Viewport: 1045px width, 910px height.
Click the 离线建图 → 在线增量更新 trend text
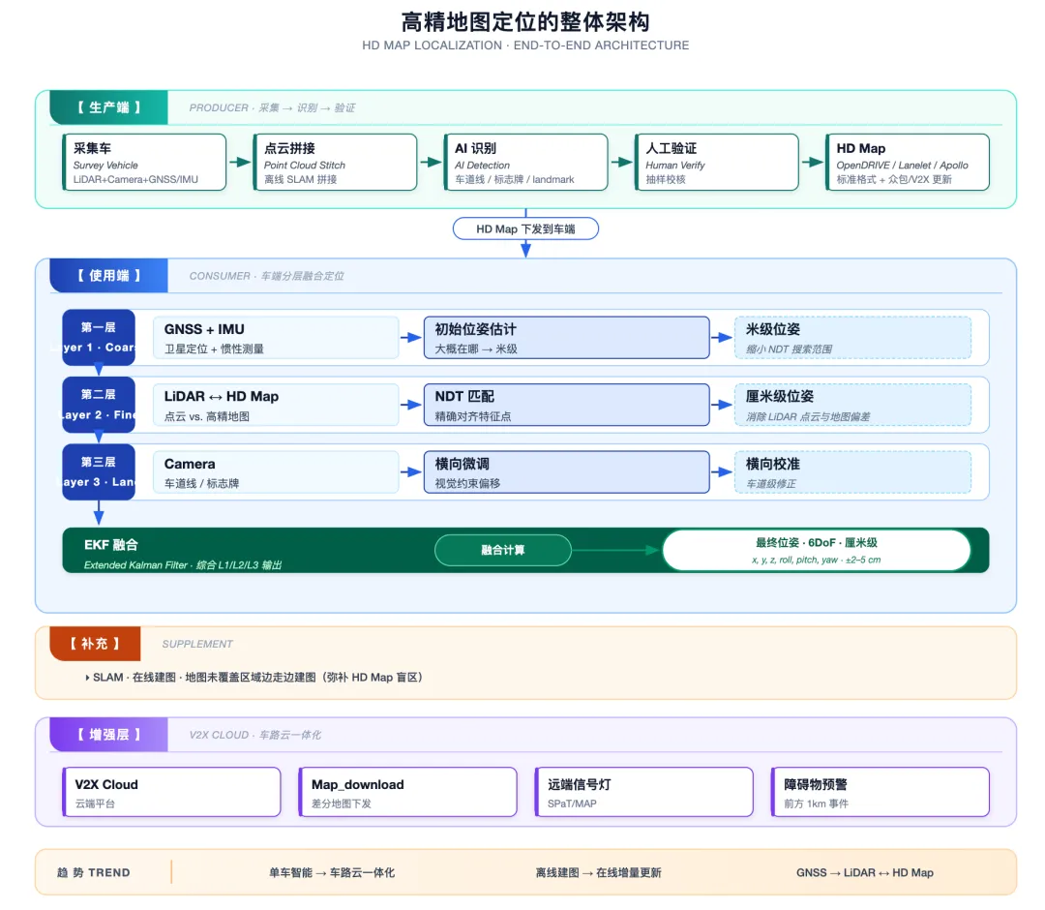coord(599,872)
